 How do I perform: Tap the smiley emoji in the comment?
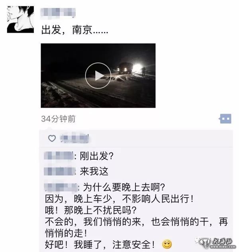click(167, 244)
